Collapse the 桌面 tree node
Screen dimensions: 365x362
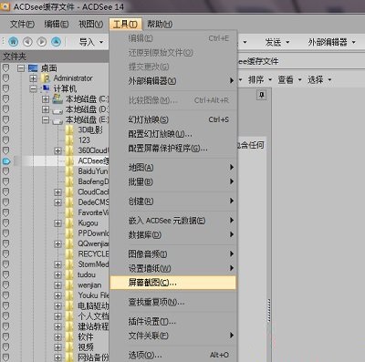coord(21,68)
